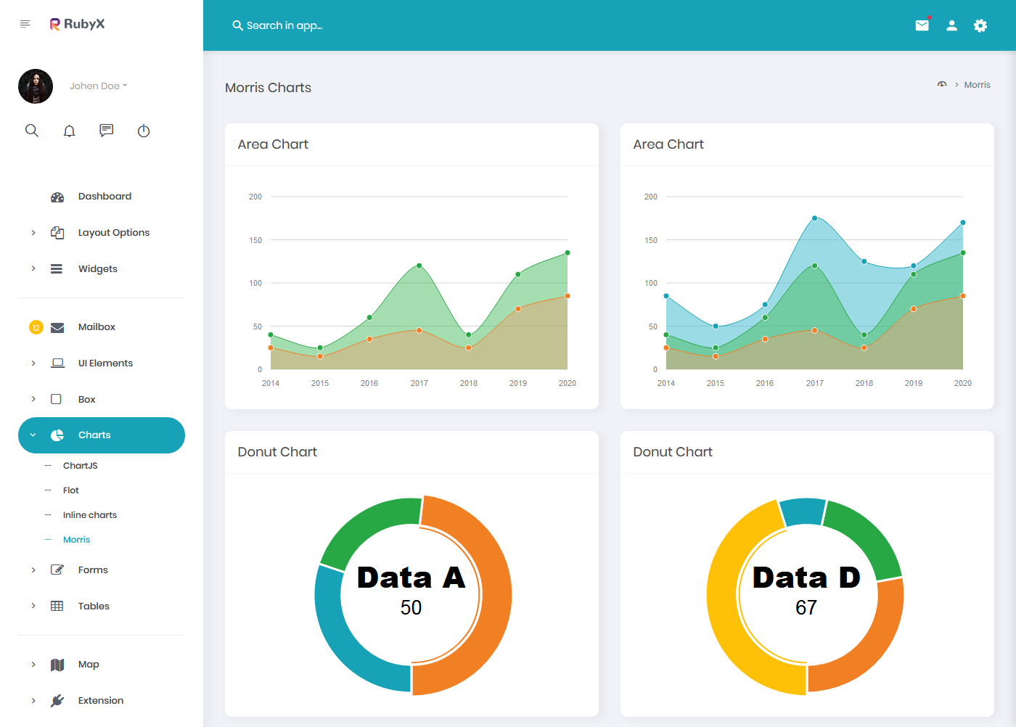Select the chat messages icon in sidebar
Viewport: 1016px width, 727px height.
[106, 131]
